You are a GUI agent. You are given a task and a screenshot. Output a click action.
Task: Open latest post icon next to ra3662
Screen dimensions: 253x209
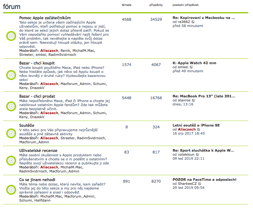coord(193,22)
